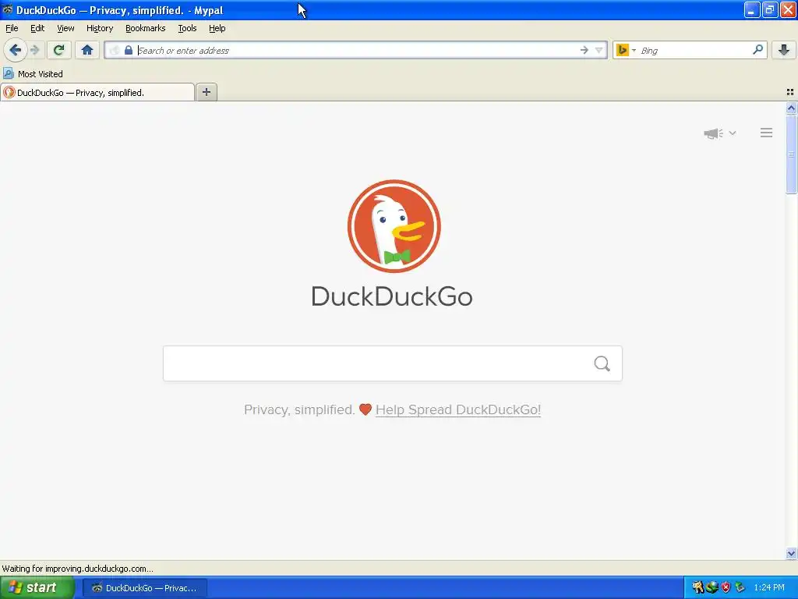Click the scrollbar up arrow

(791, 108)
